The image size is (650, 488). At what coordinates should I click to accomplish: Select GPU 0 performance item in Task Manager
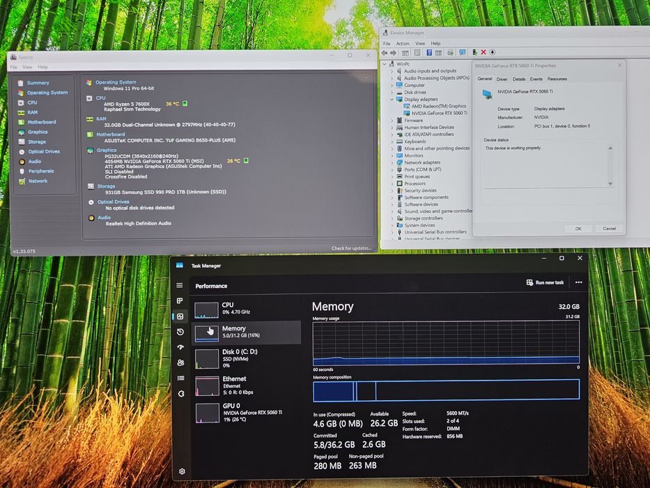pos(247,413)
